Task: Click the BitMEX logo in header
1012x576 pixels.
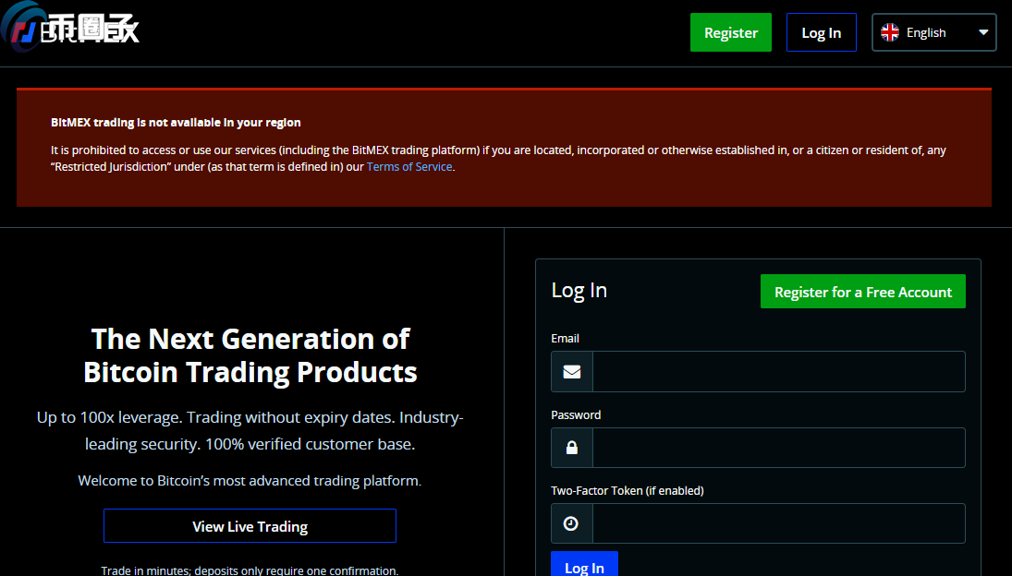Action: 72,32
